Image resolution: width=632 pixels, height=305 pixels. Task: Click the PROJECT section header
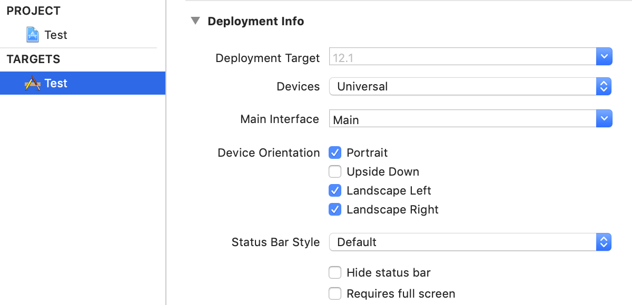pos(34,11)
